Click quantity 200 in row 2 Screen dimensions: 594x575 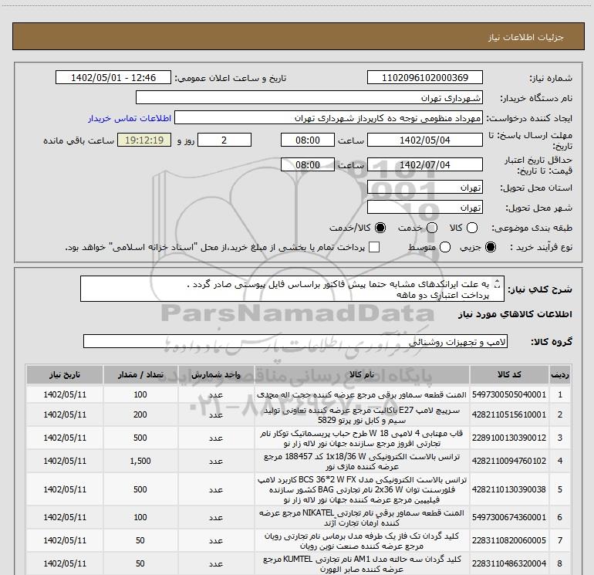pyautogui.click(x=140, y=414)
